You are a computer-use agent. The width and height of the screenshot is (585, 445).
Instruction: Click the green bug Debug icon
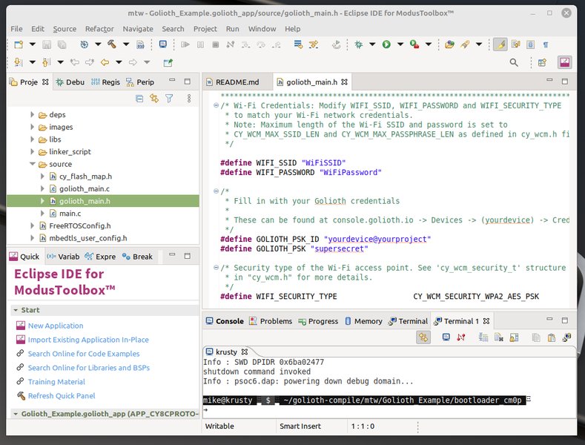coord(359,44)
